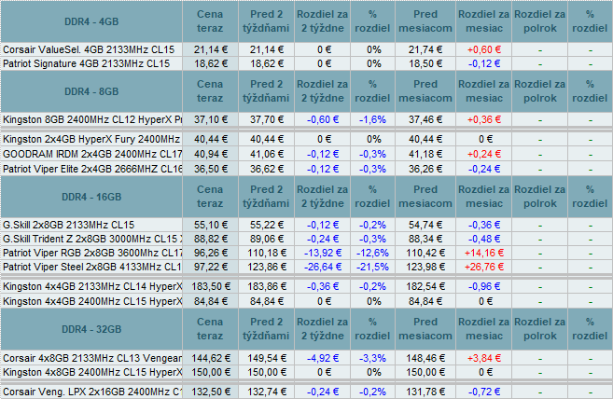The image size is (613, 399).
Task: Select the 96,26 € Viper RGB current price
Action: point(211,253)
